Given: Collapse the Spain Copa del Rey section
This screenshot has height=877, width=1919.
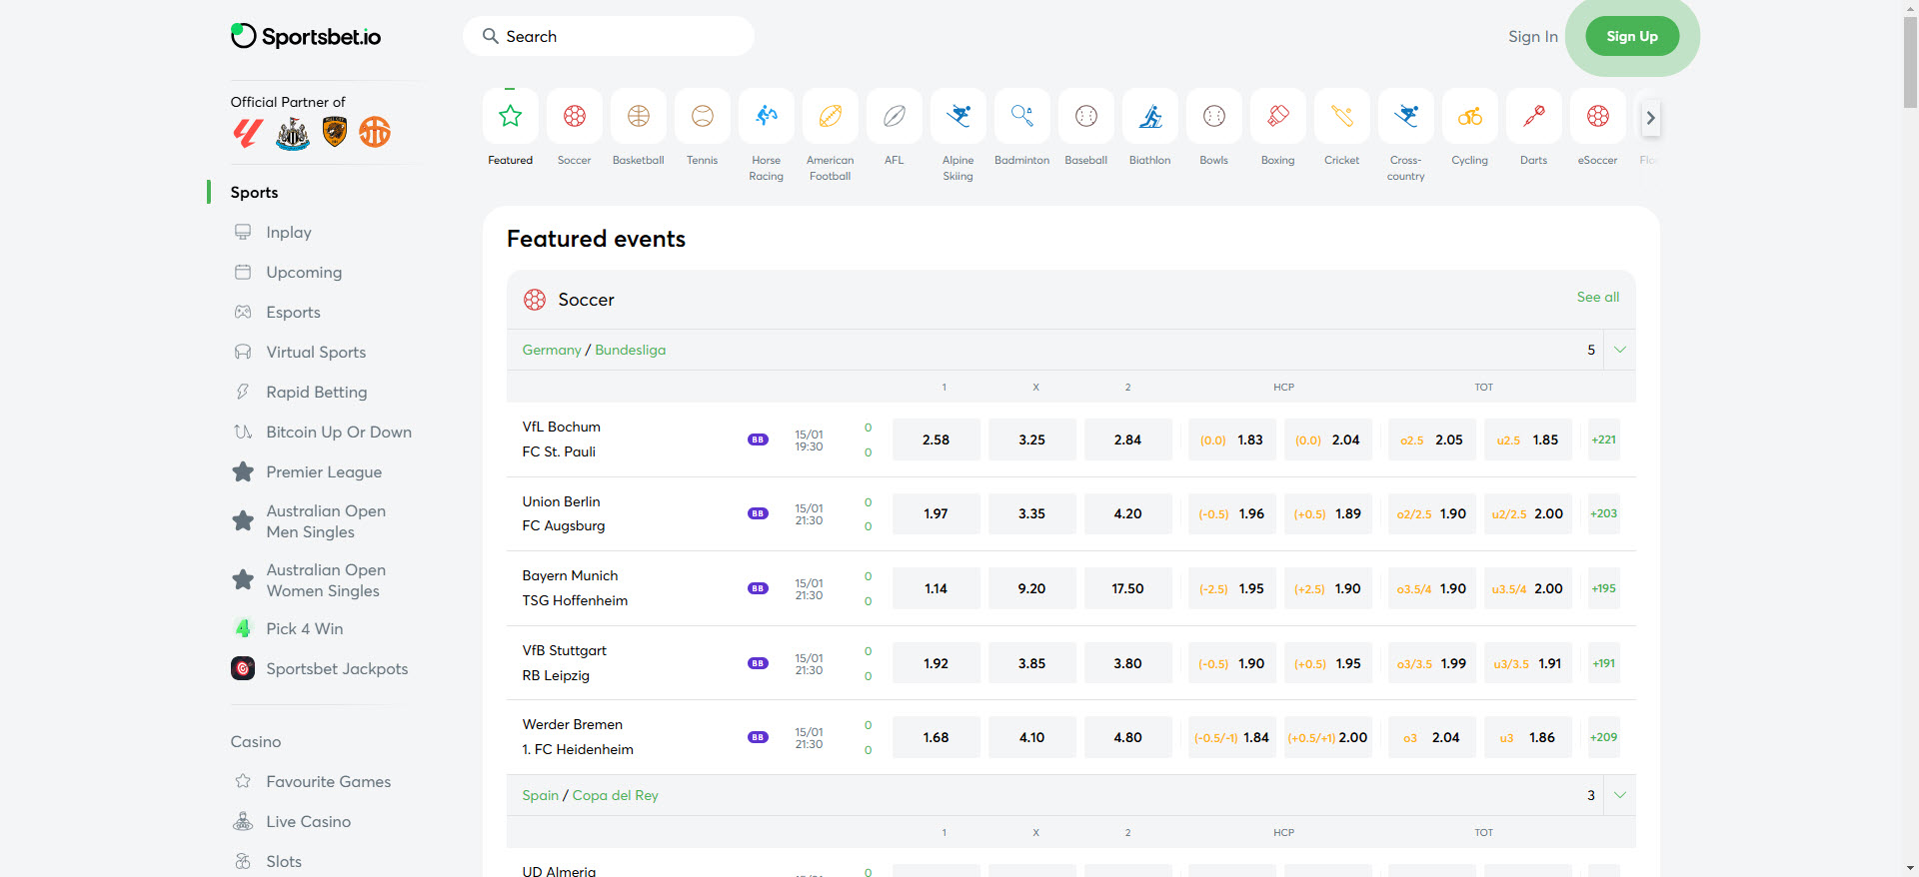Looking at the screenshot, I should coord(1619,795).
